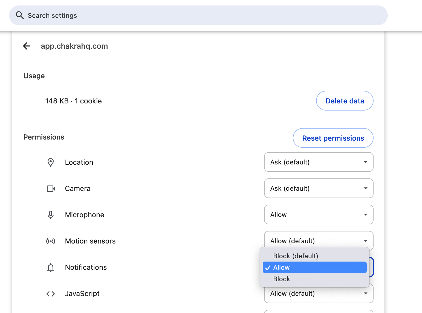Click the Notifications bell icon
Image resolution: width=422 pixels, height=313 pixels.
coord(51,267)
